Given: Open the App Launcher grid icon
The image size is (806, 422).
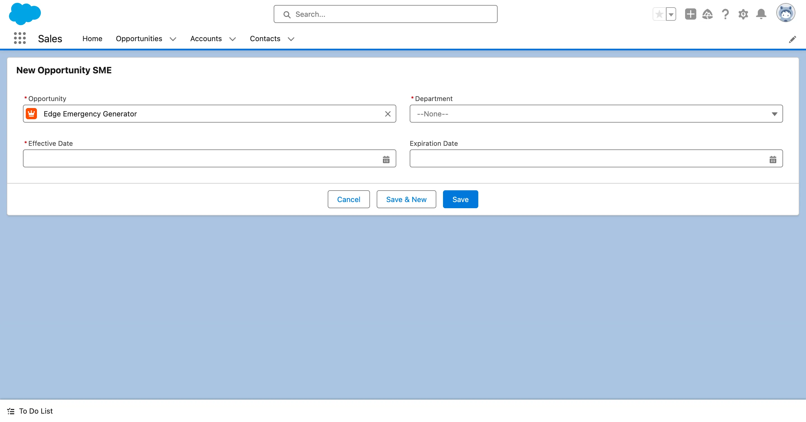Looking at the screenshot, I should (x=20, y=38).
